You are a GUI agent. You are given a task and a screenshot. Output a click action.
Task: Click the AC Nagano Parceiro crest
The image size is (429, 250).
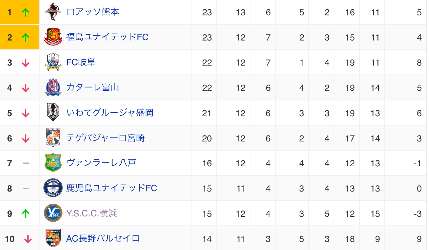pyautogui.click(x=53, y=238)
